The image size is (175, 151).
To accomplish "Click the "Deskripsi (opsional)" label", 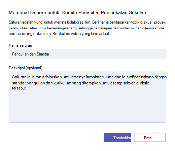I will pos(26,68).
